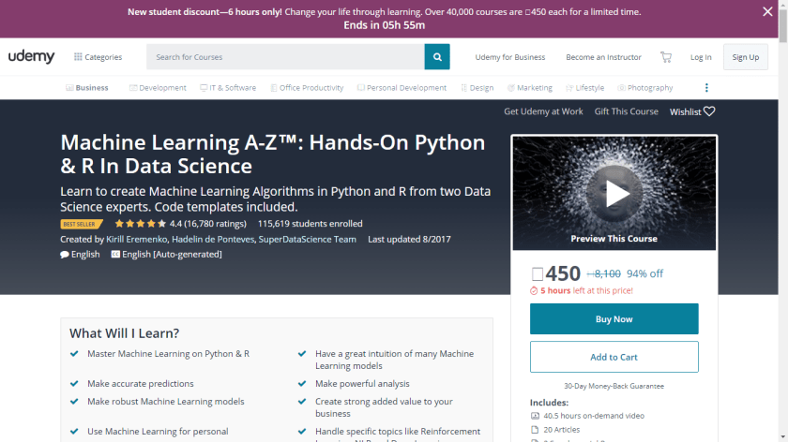Image resolution: width=788 pixels, height=442 pixels.
Task: Select the IT & Software category
Action: [228, 88]
